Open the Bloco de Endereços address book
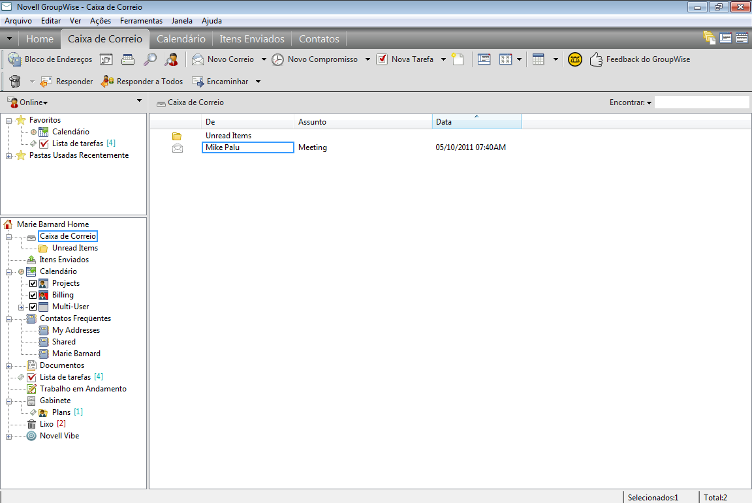This screenshot has width=752, height=503. (50, 59)
